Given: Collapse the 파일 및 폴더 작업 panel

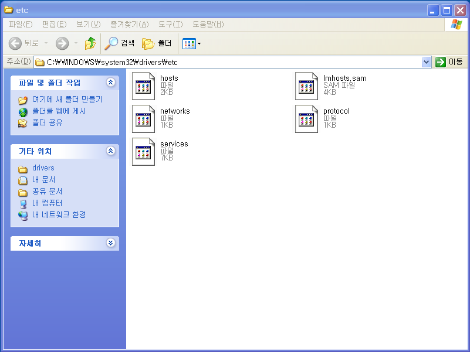Looking at the screenshot, I should (x=111, y=83).
